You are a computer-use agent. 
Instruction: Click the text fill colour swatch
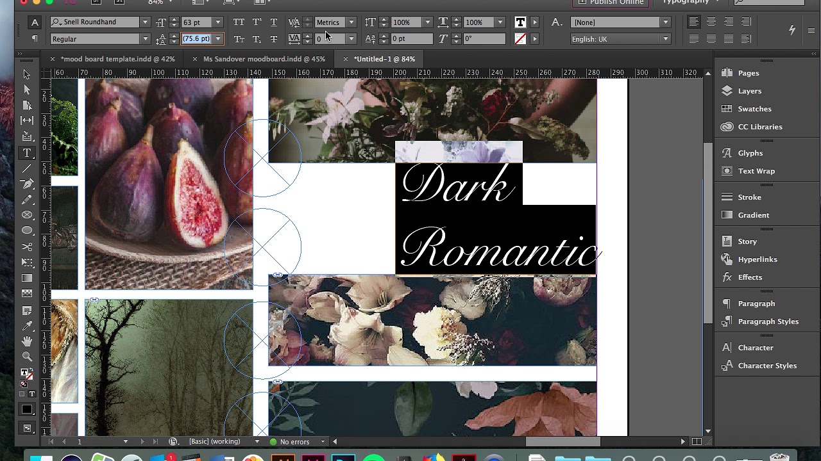(520, 22)
